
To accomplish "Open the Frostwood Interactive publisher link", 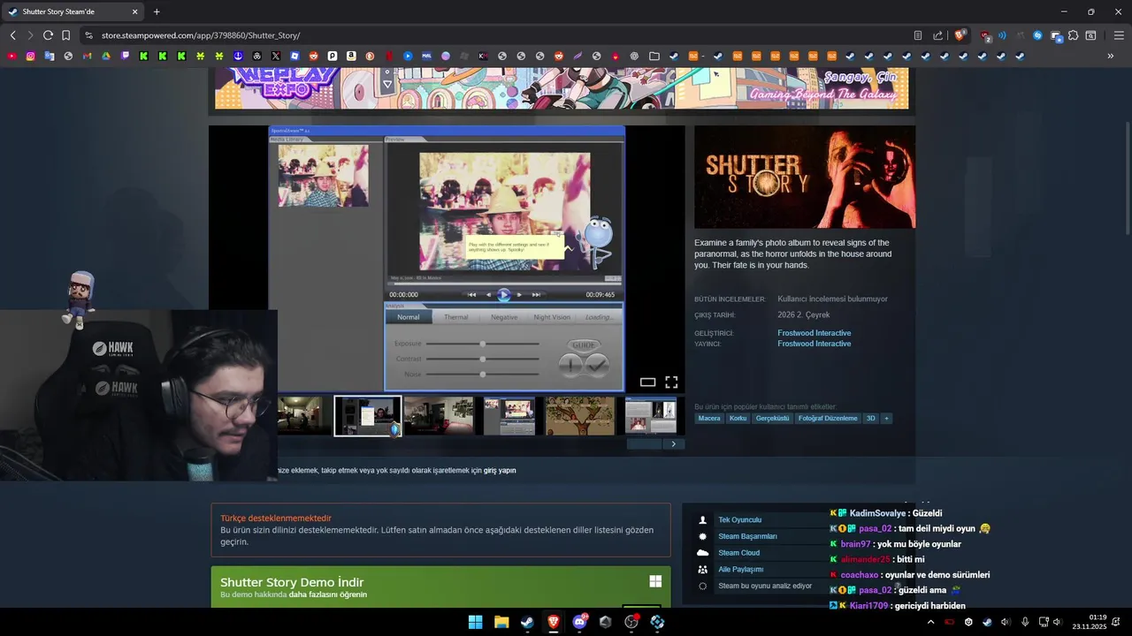I will pos(814,344).
